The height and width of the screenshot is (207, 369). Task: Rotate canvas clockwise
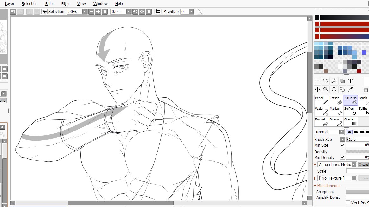click(142, 11)
